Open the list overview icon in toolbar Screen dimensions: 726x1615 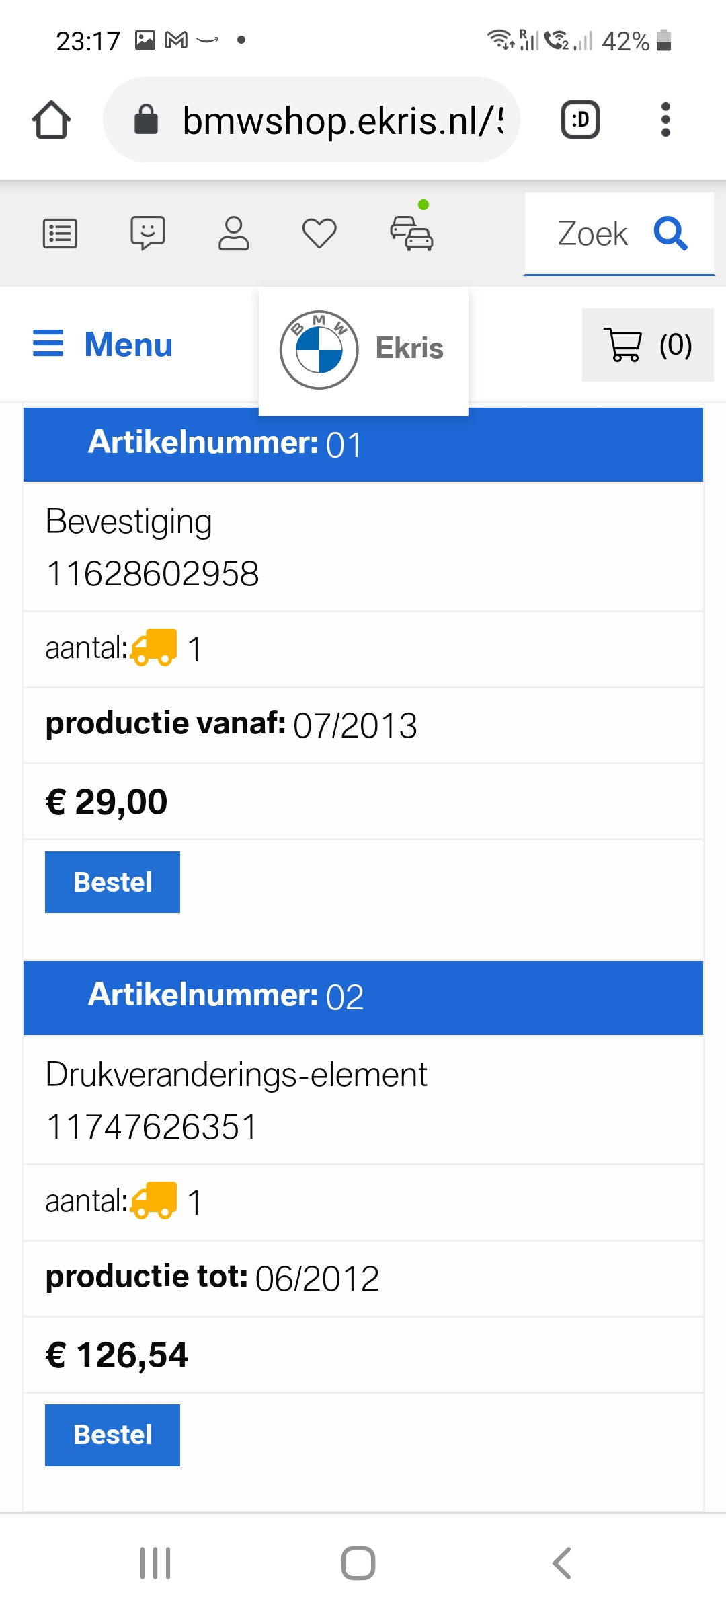click(x=60, y=234)
